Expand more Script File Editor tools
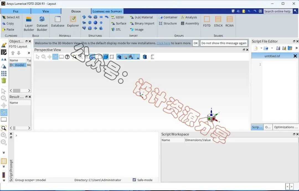299x191 pixels. 296,48
